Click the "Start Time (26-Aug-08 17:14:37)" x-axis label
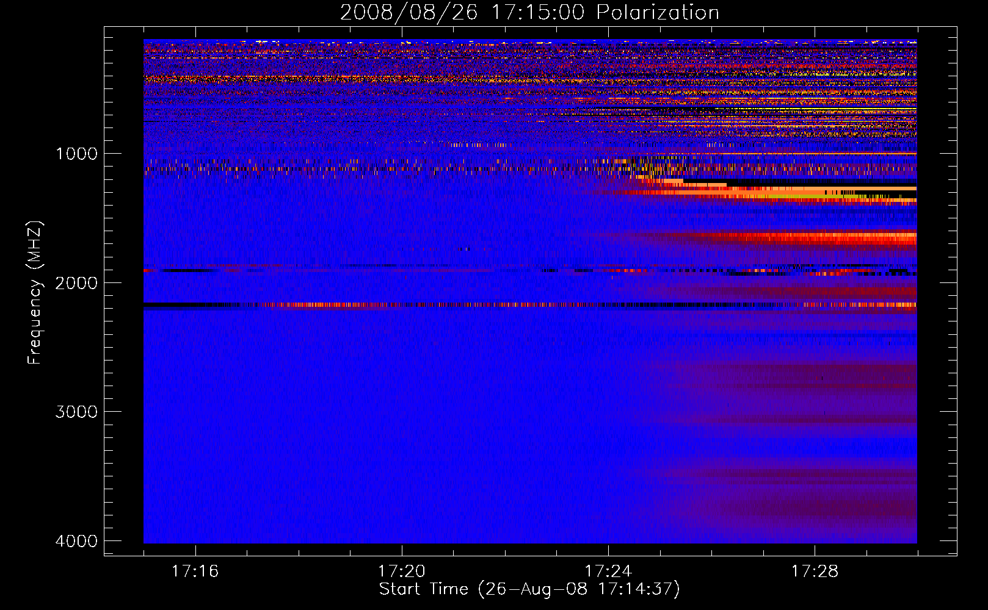Image resolution: width=988 pixels, height=610 pixels. (x=529, y=589)
